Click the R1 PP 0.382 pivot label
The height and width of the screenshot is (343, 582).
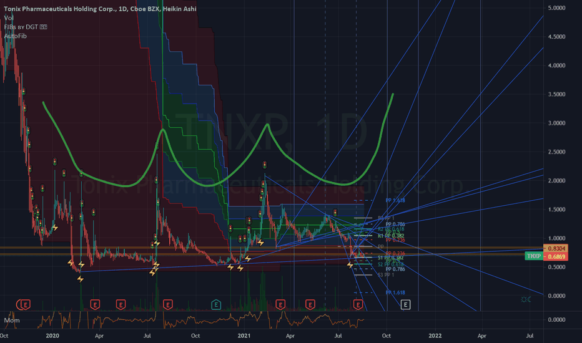tap(391, 236)
